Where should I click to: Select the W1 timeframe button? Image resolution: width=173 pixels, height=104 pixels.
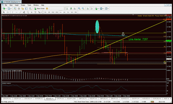click(x=72, y=12)
